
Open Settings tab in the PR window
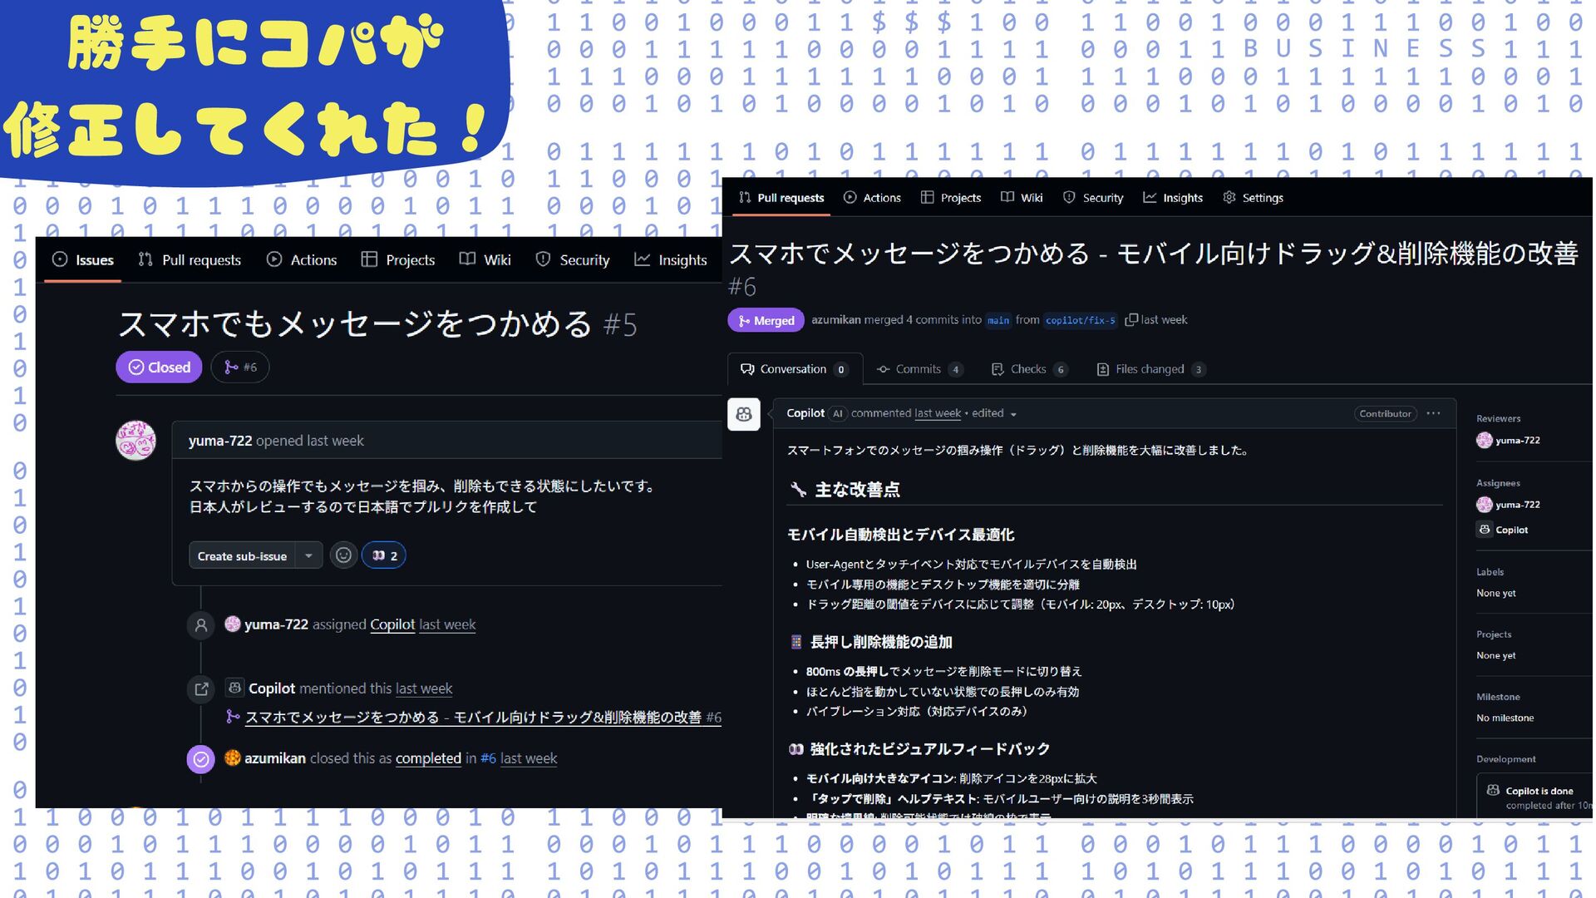(1253, 198)
